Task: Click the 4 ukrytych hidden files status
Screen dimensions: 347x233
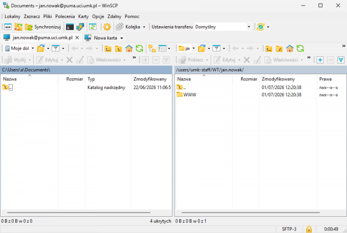Action: [x=160, y=221]
